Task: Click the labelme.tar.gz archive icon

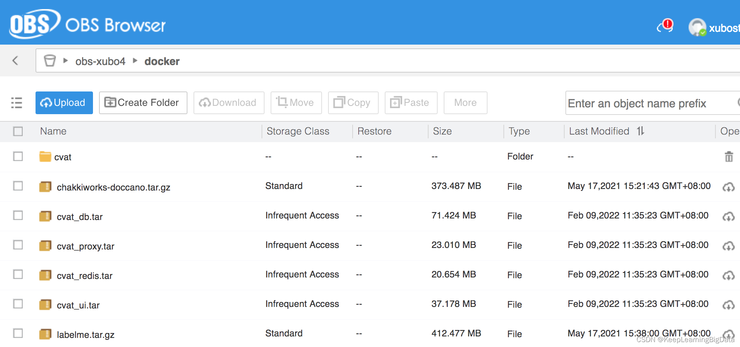Action: 45,334
